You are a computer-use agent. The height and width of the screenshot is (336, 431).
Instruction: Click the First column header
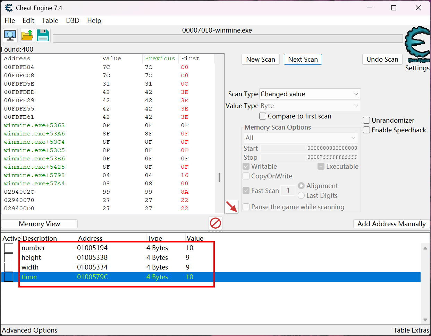197,59
